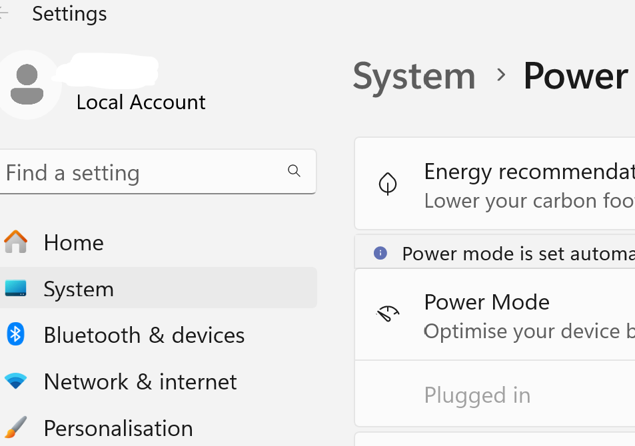The width and height of the screenshot is (635, 446).
Task: Click the Bluetooth icon in sidebar
Action: click(x=15, y=334)
